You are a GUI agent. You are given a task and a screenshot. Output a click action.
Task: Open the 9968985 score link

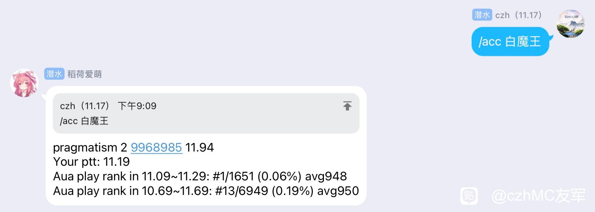click(x=157, y=147)
